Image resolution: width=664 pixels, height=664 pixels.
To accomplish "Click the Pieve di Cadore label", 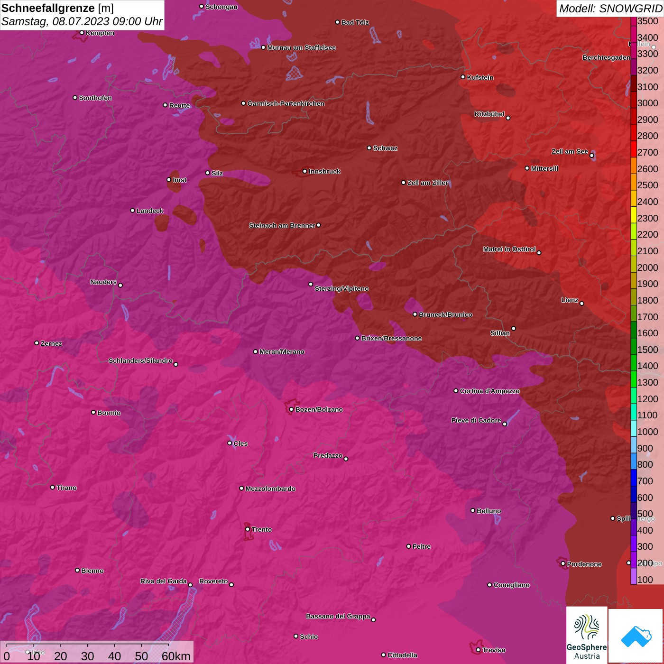I will point(476,420).
